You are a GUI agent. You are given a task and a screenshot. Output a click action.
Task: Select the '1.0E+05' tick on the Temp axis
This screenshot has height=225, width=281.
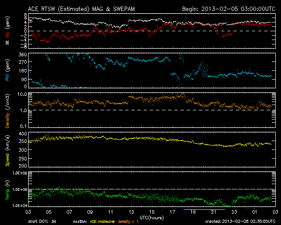pos(20,189)
